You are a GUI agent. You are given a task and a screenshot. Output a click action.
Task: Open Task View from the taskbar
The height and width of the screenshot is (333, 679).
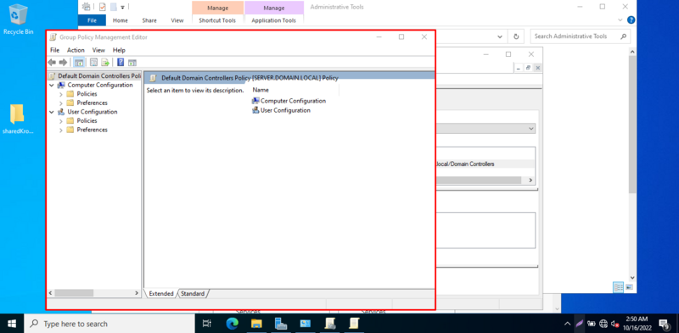(x=207, y=324)
